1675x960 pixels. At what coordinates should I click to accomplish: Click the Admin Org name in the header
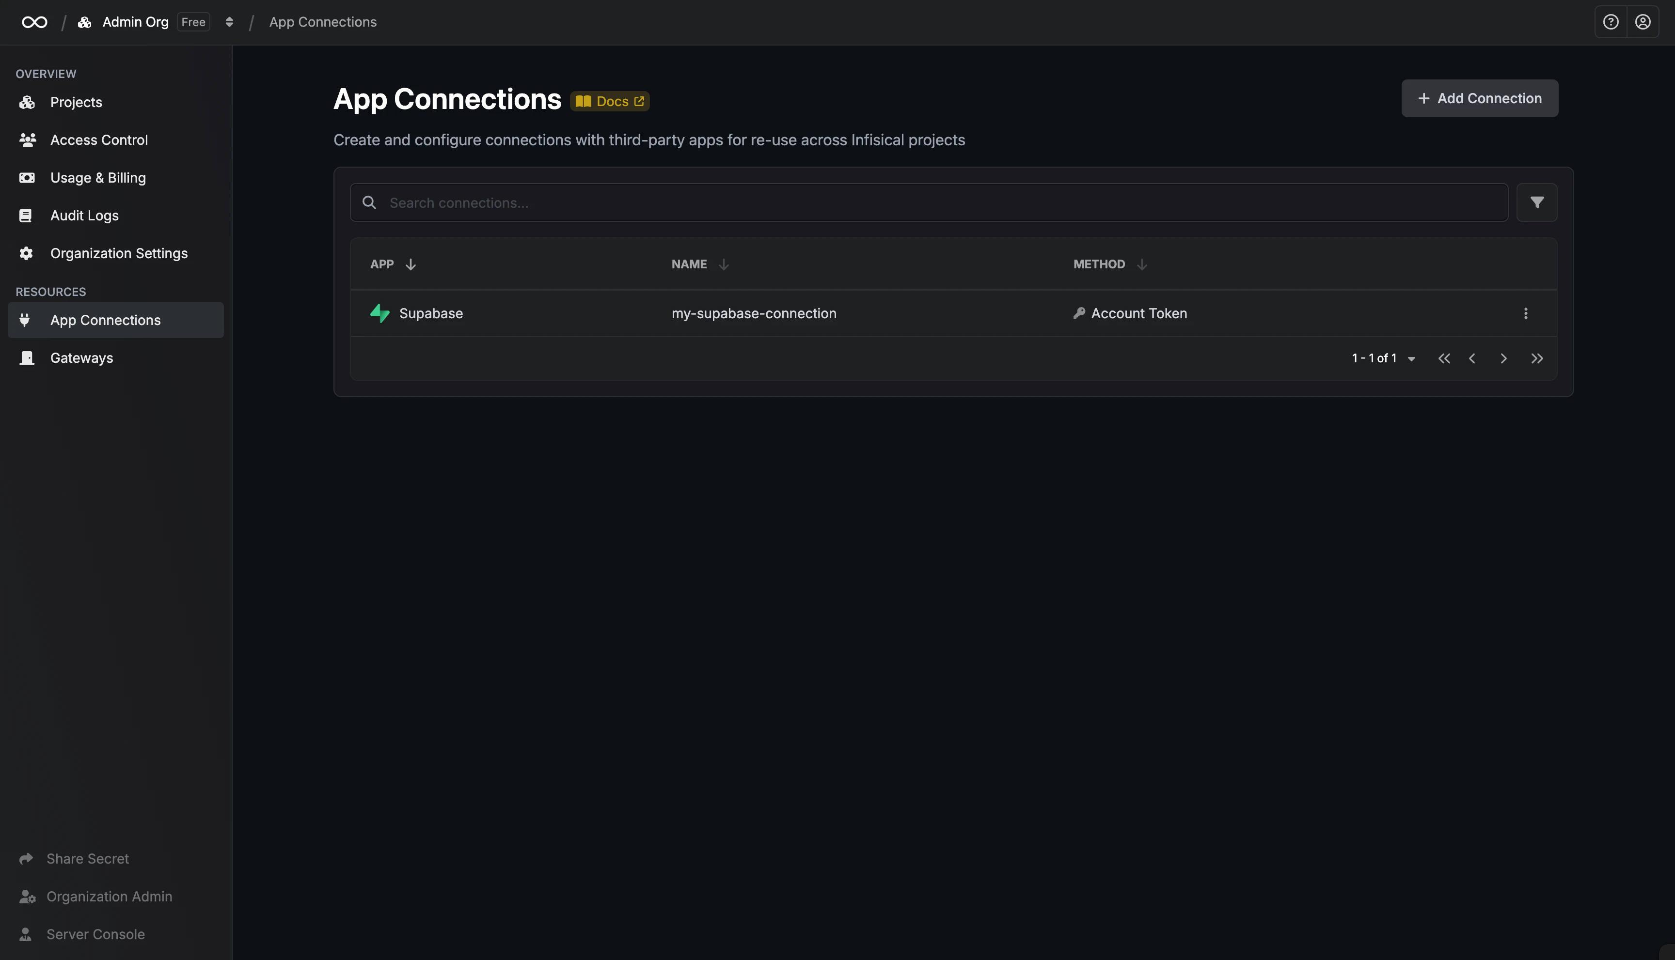pyautogui.click(x=135, y=22)
